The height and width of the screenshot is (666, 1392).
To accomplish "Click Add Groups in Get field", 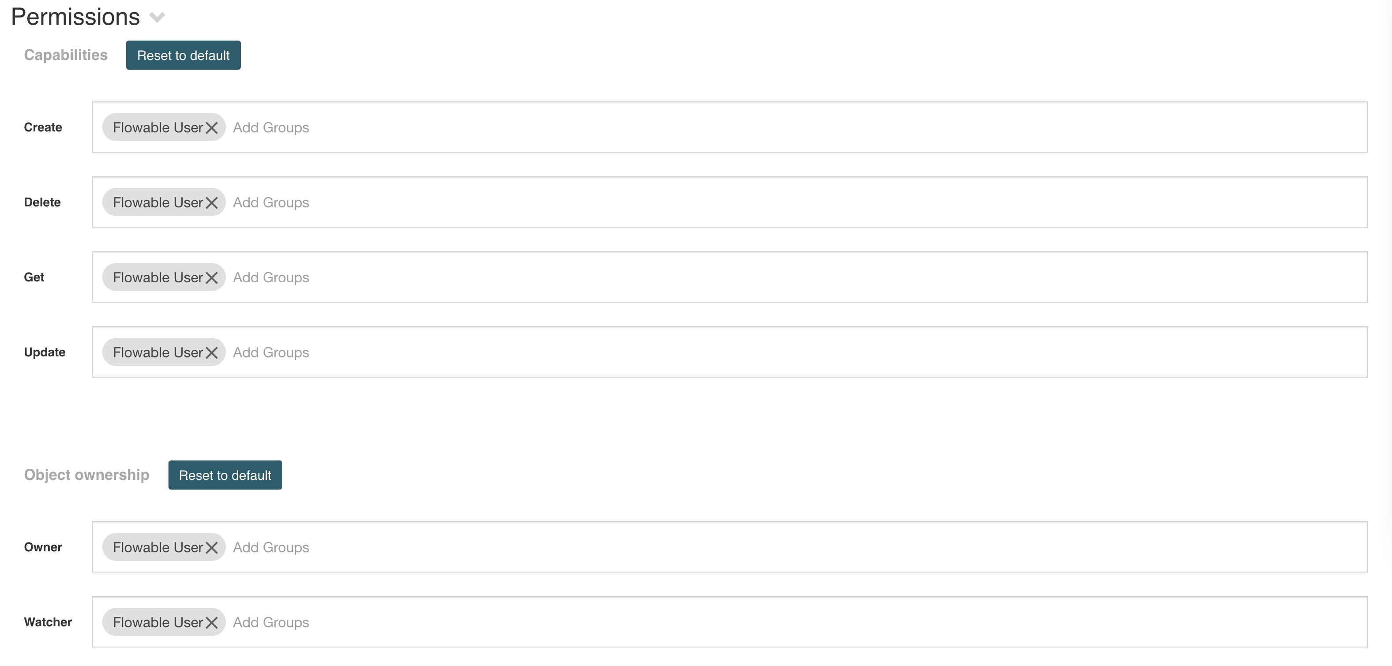I will point(271,278).
